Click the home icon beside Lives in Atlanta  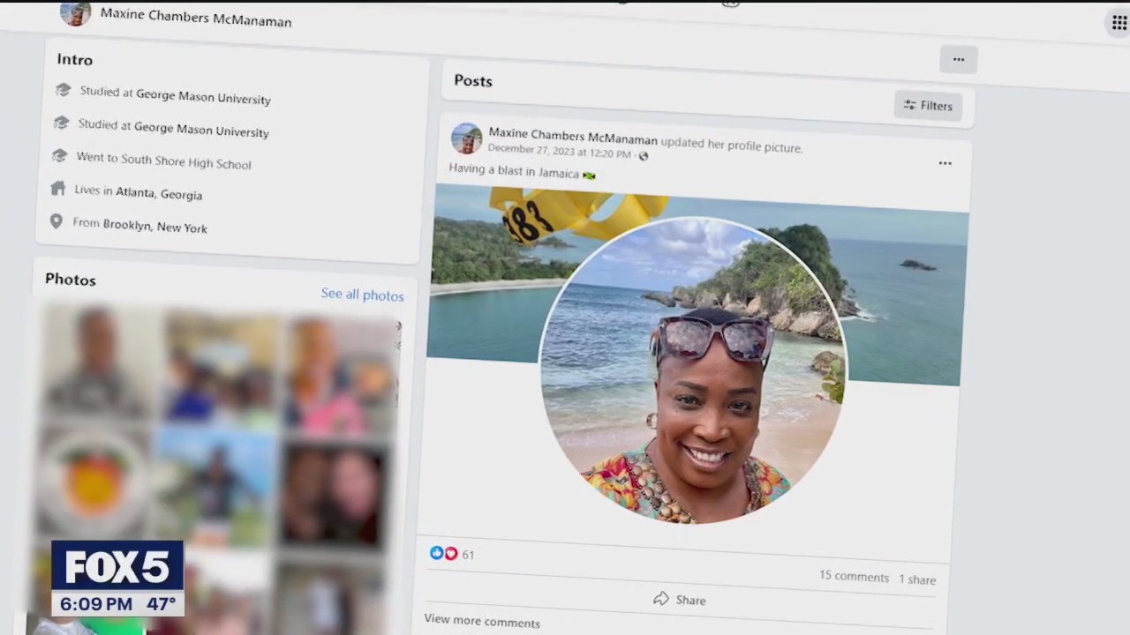pyautogui.click(x=58, y=189)
